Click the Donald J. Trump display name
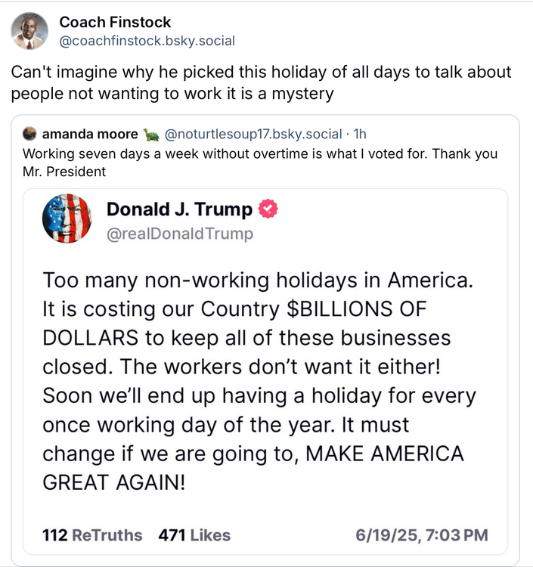 click(x=181, y=209)
